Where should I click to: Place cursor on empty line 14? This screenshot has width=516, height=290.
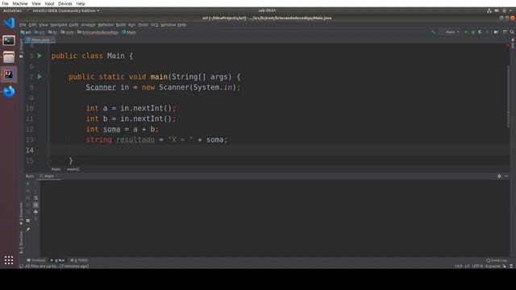click(280, 151)
